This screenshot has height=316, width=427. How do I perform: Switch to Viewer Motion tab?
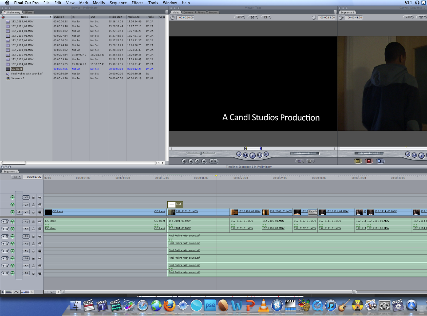213,13
